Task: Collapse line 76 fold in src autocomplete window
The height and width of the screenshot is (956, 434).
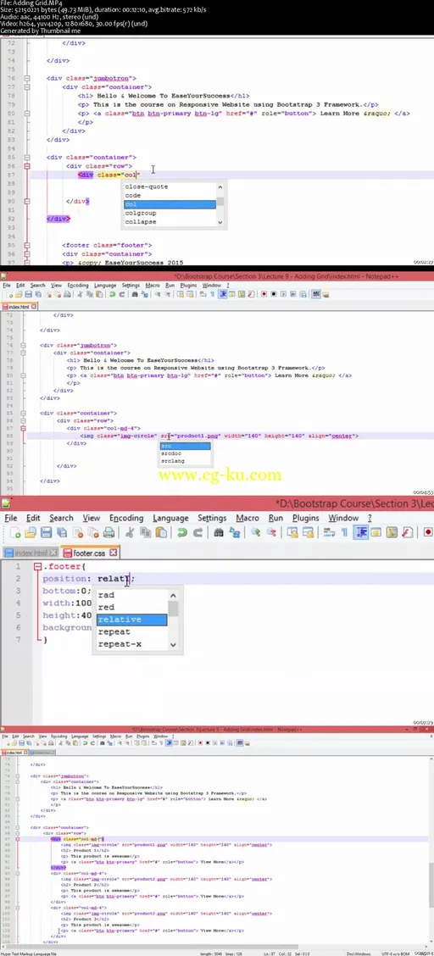Action: tap(23, 345)
